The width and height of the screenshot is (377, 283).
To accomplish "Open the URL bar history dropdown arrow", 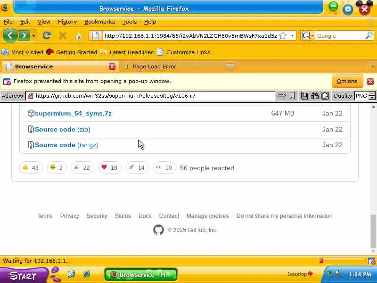I will pyautogui.click(x=292, y=36).
